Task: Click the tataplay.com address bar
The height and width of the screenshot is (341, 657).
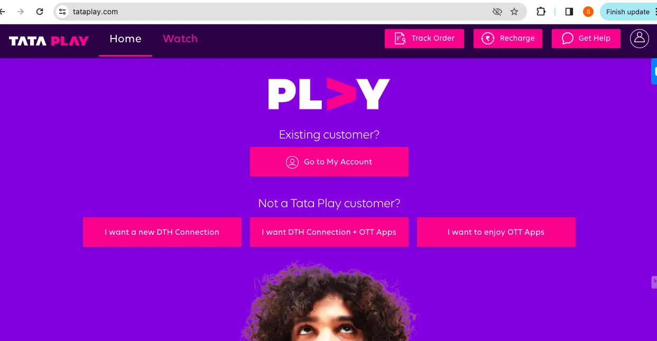Action: pyautogui.click(x=275, y=12)
